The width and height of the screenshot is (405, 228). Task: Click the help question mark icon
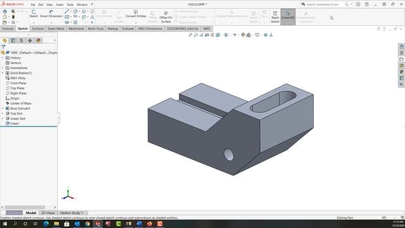[x=367, y=4]
